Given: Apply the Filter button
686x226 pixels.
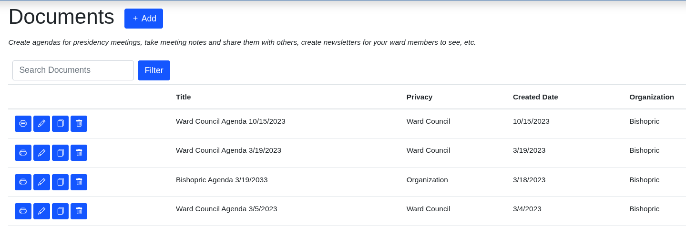Looking at the screenshot, I should click(x=154, y=70).
